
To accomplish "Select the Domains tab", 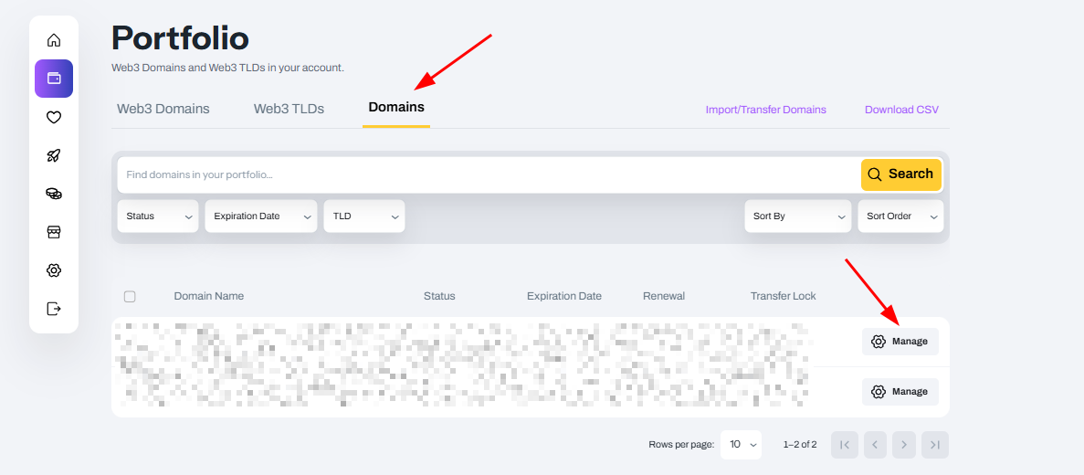I will tap(396, 107).
